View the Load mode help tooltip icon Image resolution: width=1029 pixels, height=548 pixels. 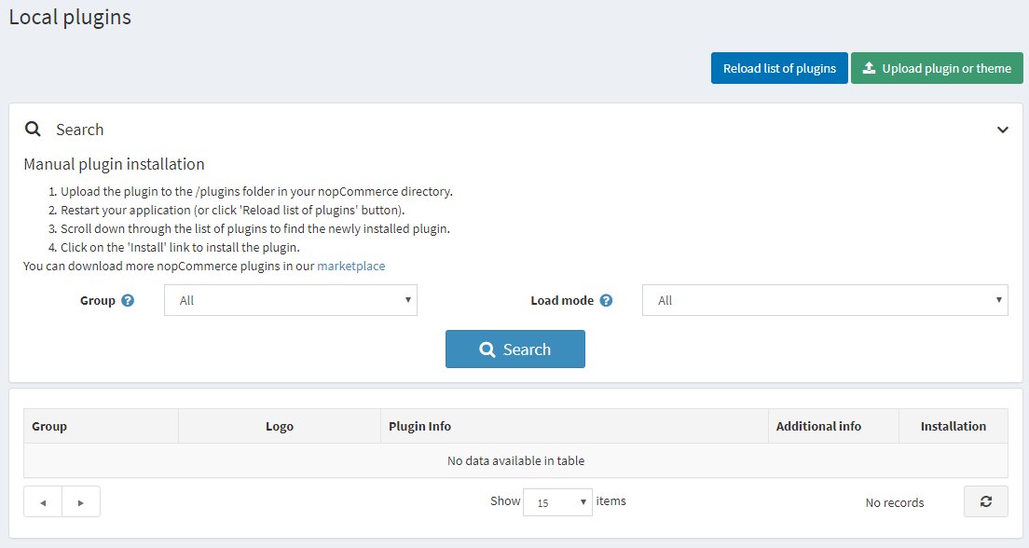pyautogui.click(x=606, y=300)
